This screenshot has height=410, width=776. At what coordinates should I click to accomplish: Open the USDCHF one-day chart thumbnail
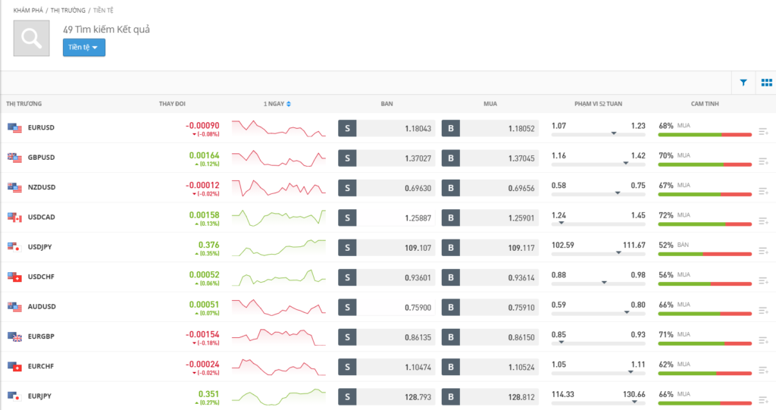[279, 277]
